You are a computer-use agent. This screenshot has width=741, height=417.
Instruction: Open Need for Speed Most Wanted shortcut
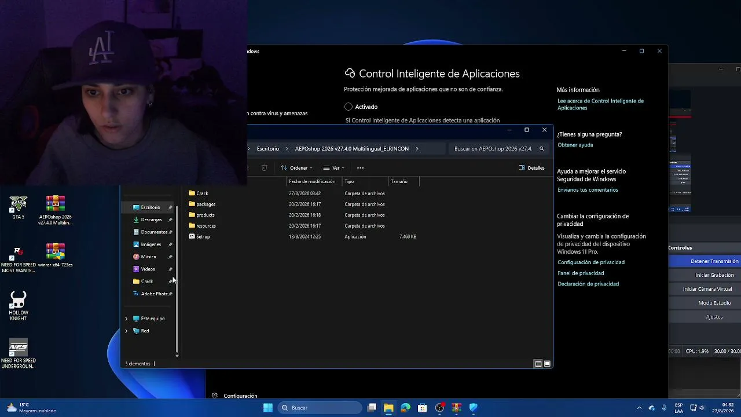(x=19, y=260)
